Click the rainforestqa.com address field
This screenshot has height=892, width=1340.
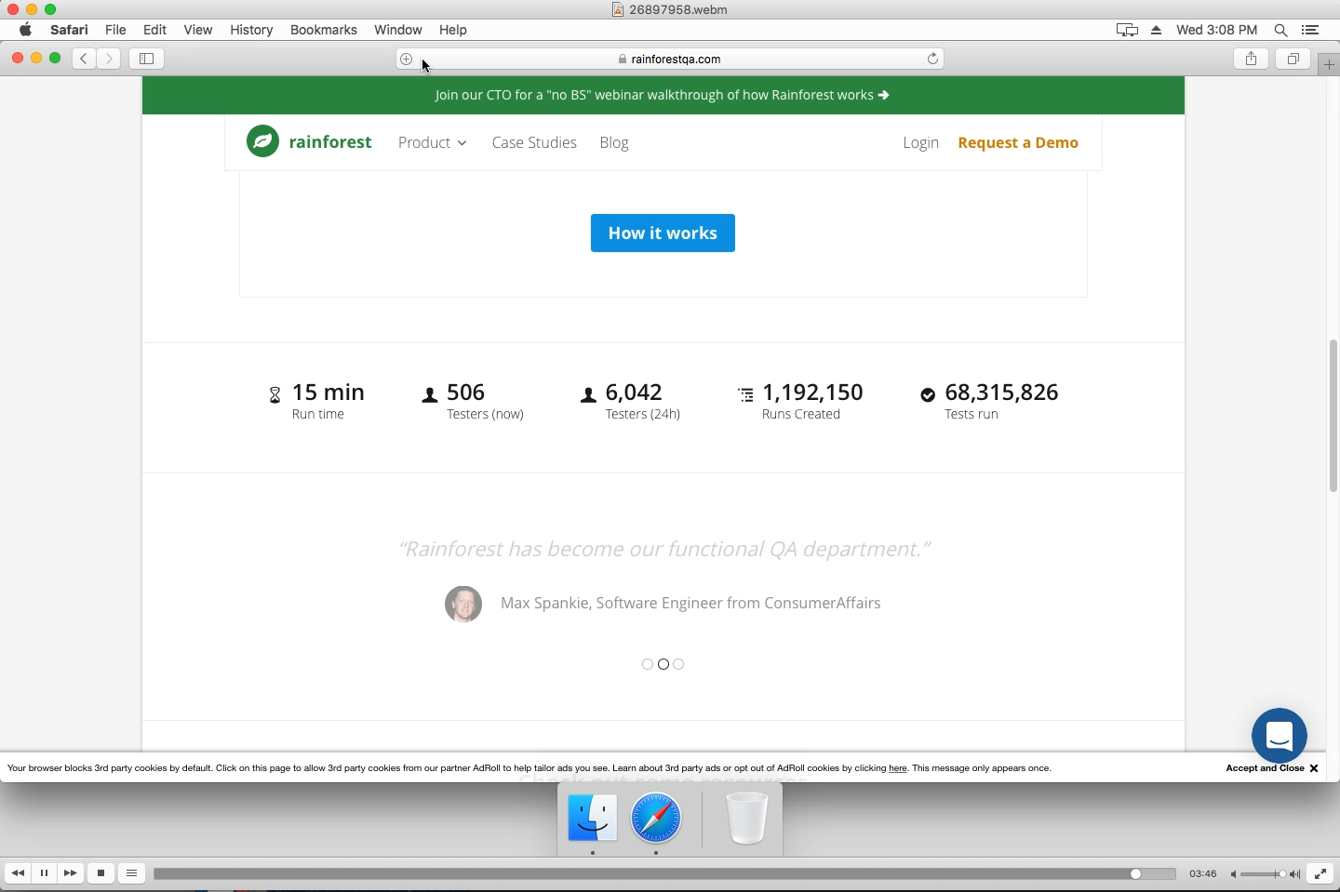670,59
